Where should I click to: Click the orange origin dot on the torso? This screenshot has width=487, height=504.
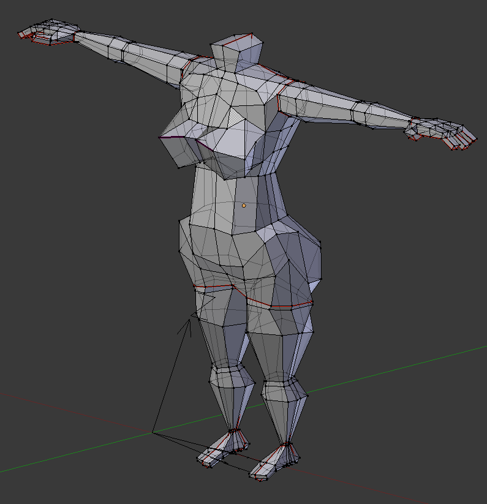(x=244, y=205)
